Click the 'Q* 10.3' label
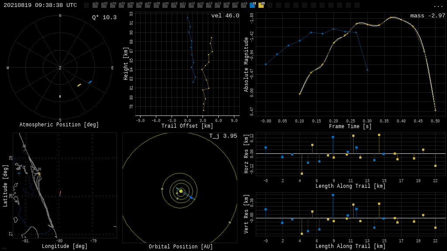 click(x=104, y=17)
